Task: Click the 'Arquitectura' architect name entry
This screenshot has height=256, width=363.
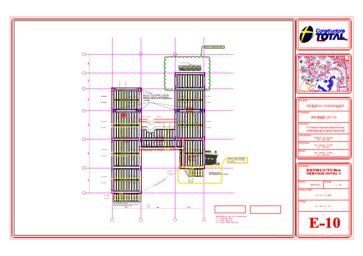Action: 323,139
